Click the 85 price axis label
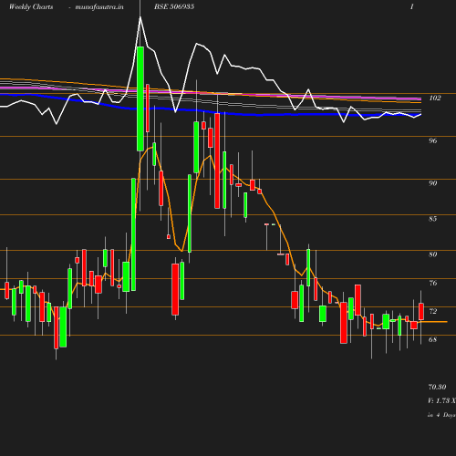Screen dimensions: 456x456 [432, 219]
